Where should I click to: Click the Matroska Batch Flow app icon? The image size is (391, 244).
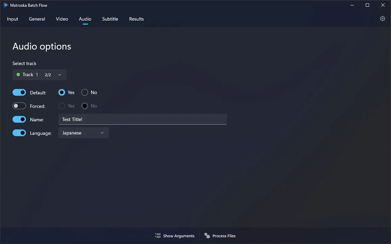coord(5,5)
